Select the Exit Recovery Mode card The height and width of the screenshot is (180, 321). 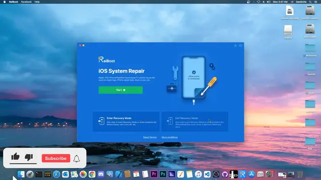pos(195,121)
